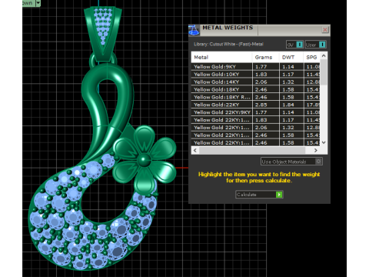The height and width of the screenshot is (277, 369).
Task: Click scroll down arrow in metal list
Action: (324, 142)
